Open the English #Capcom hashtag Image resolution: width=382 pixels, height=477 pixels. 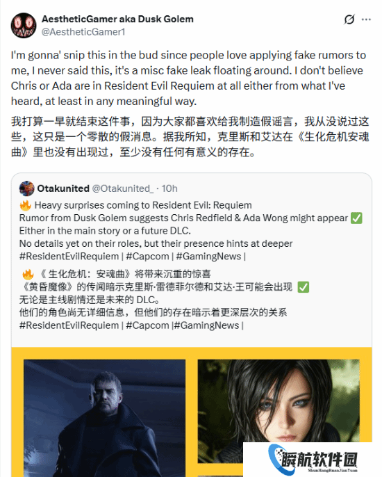[147, 256]
